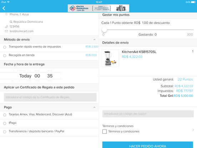Tap the envelope icon beside test@simicart.com
This screenshot has height=148, width=197.
tap(6, 31)
